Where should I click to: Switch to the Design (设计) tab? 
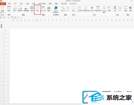21,4
